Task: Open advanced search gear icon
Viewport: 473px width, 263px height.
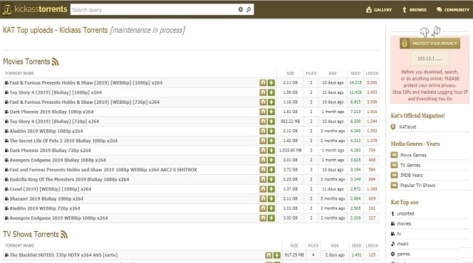Action: tap(241, 10)
